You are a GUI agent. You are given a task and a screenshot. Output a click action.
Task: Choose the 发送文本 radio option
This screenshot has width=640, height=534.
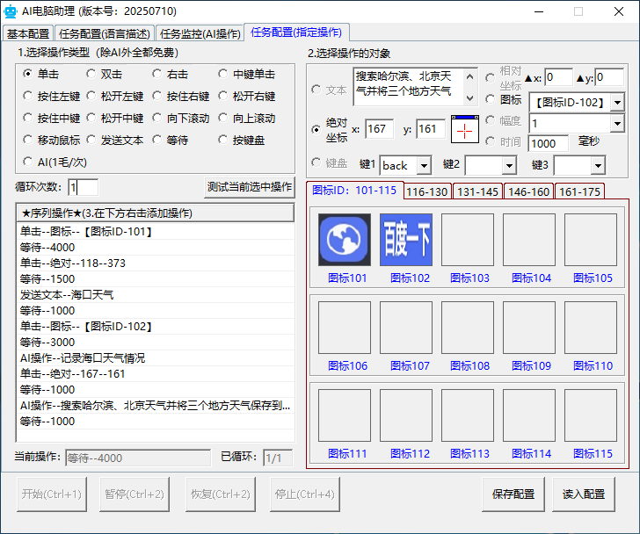tap(93, 140)
